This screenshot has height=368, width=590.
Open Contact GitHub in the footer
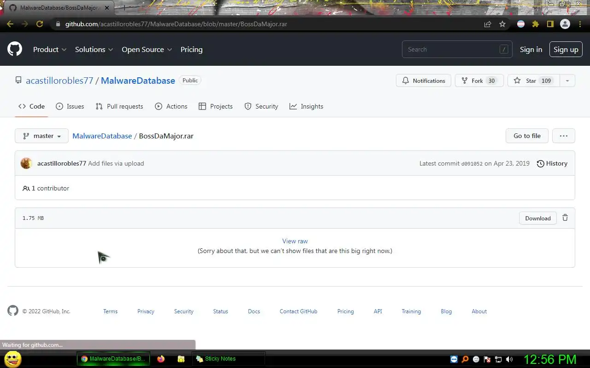tap(298, 311)
